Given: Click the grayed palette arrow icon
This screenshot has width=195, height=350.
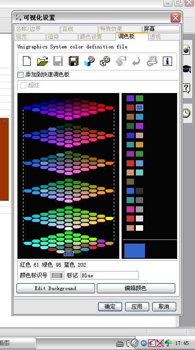Looking at the screenshot, I should tap(121, 61).
